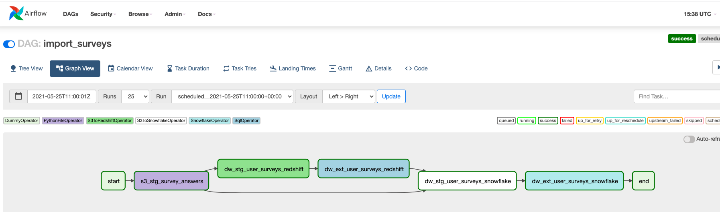Click the Task Tries icon
Viewport: 720px width, 212px height.
click(226, 68)
